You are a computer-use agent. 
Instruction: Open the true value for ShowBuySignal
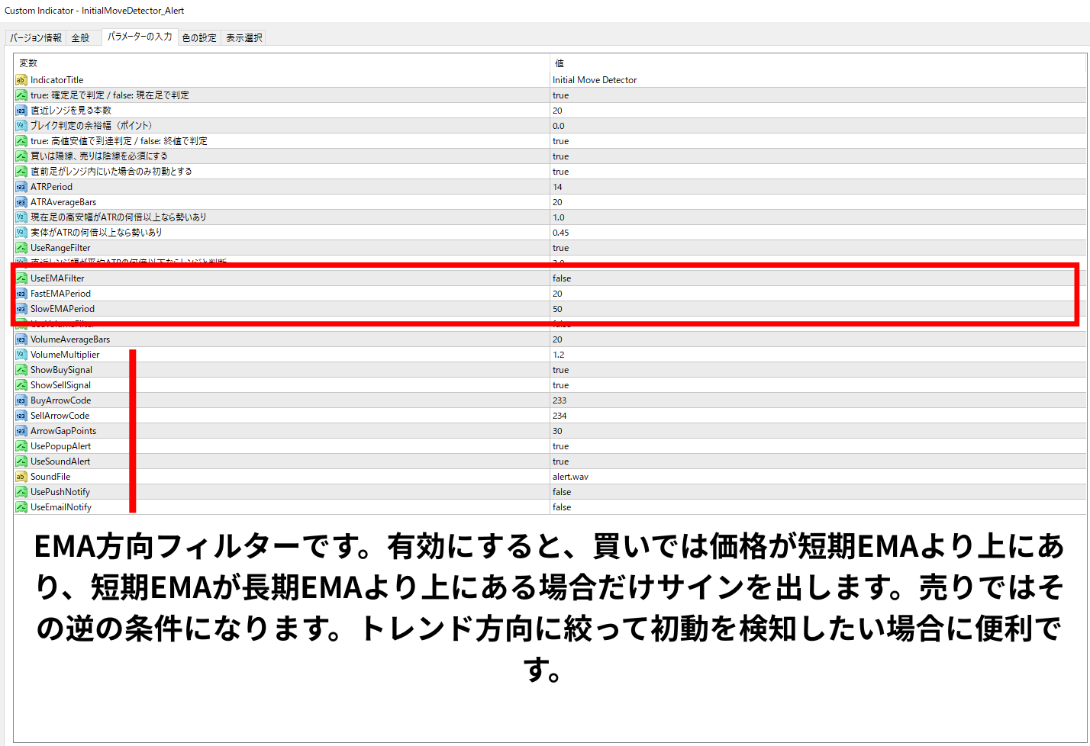561,370
